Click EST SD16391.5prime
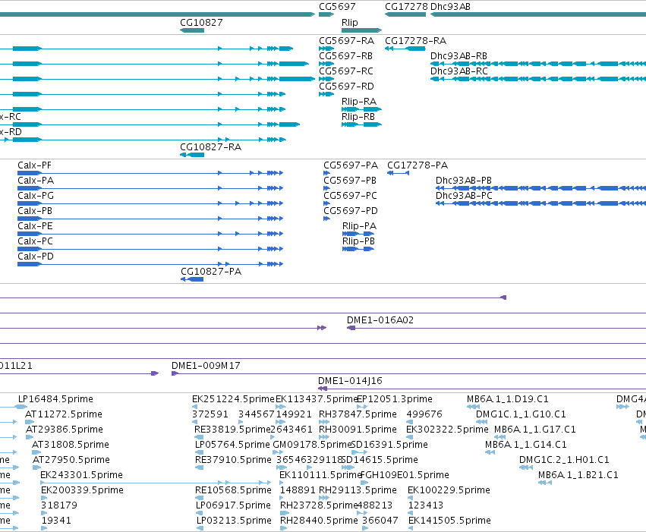Viewport: 646px width, 532px height. [x=389, y=445]
